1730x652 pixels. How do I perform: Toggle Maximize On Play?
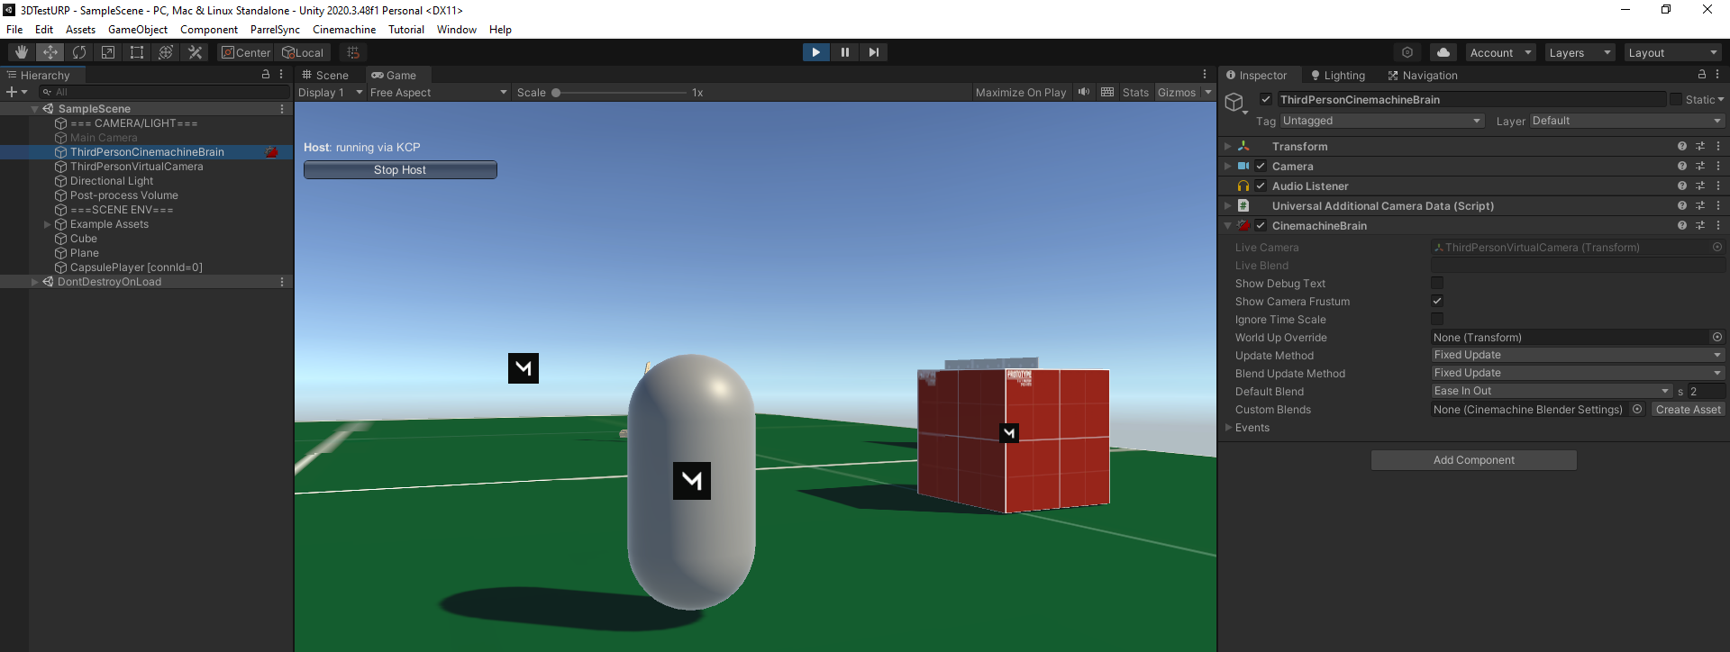pos(1021,92)
